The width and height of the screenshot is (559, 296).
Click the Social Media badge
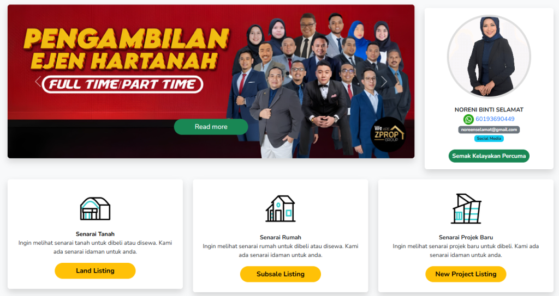tap(489, 139)
